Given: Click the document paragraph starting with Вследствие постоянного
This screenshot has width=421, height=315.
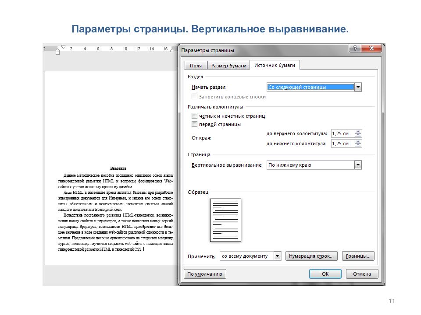Looking at the screenshot, I should (115, 232).
